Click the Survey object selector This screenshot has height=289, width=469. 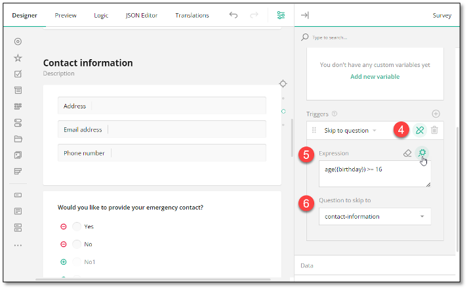(x=442, y=16)
